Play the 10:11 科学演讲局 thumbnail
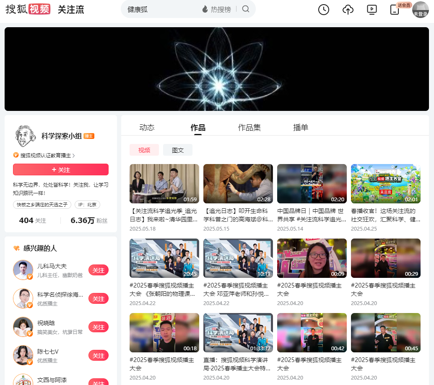 (238, 258)
